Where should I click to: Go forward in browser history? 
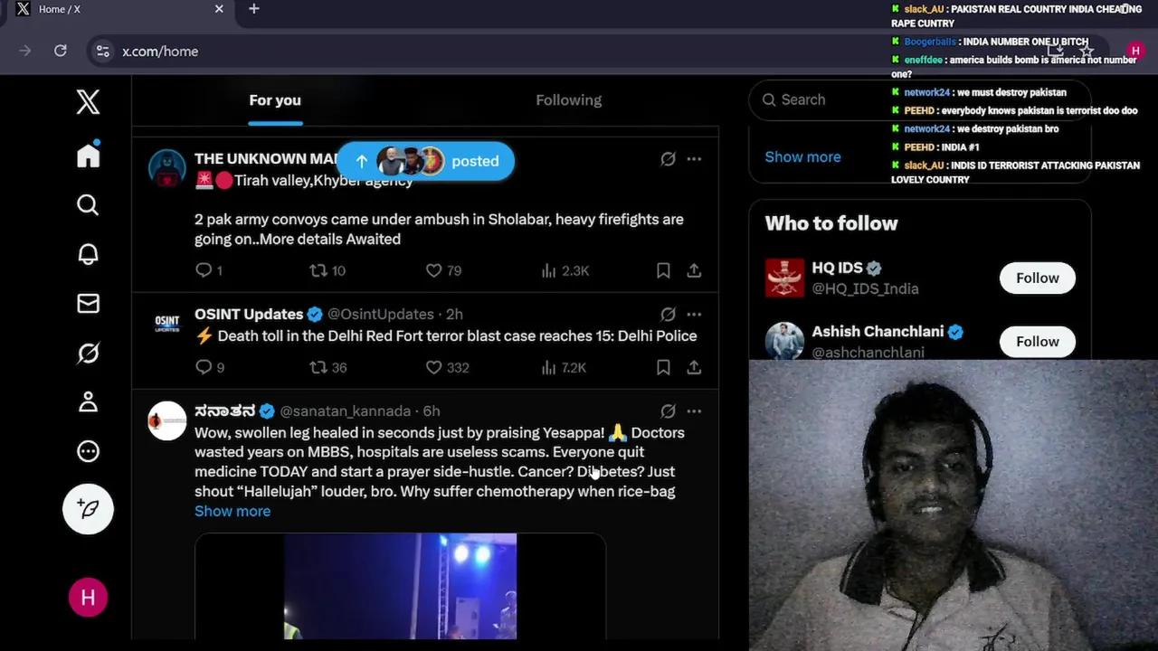tap(25, 52)
